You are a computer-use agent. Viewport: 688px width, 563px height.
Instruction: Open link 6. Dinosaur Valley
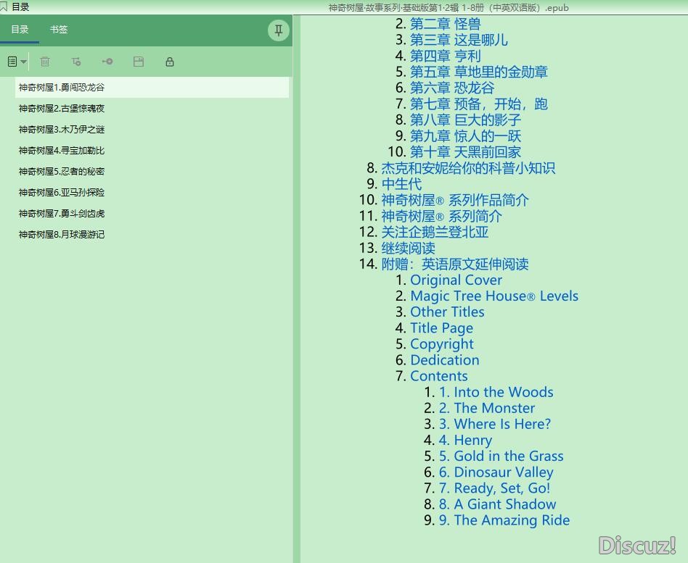[496, 472]
